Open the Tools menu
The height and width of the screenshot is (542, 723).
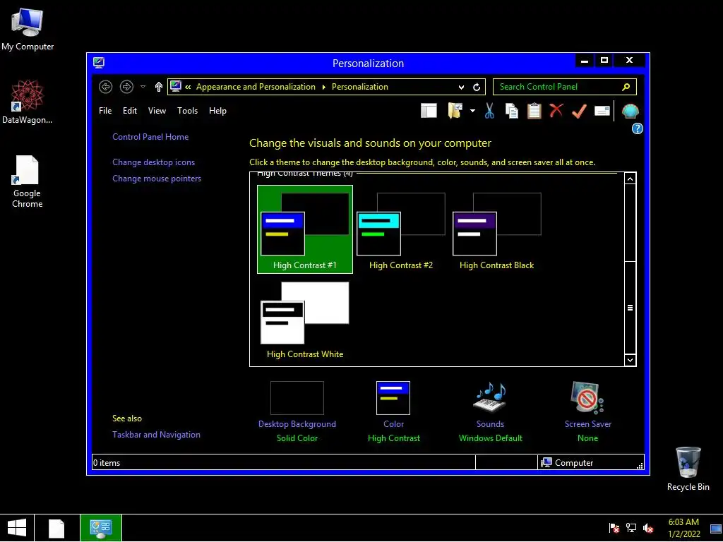pos(187,111)
